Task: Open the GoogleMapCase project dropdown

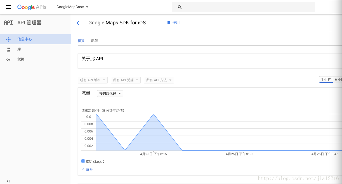Action: [x=72, y=7]
